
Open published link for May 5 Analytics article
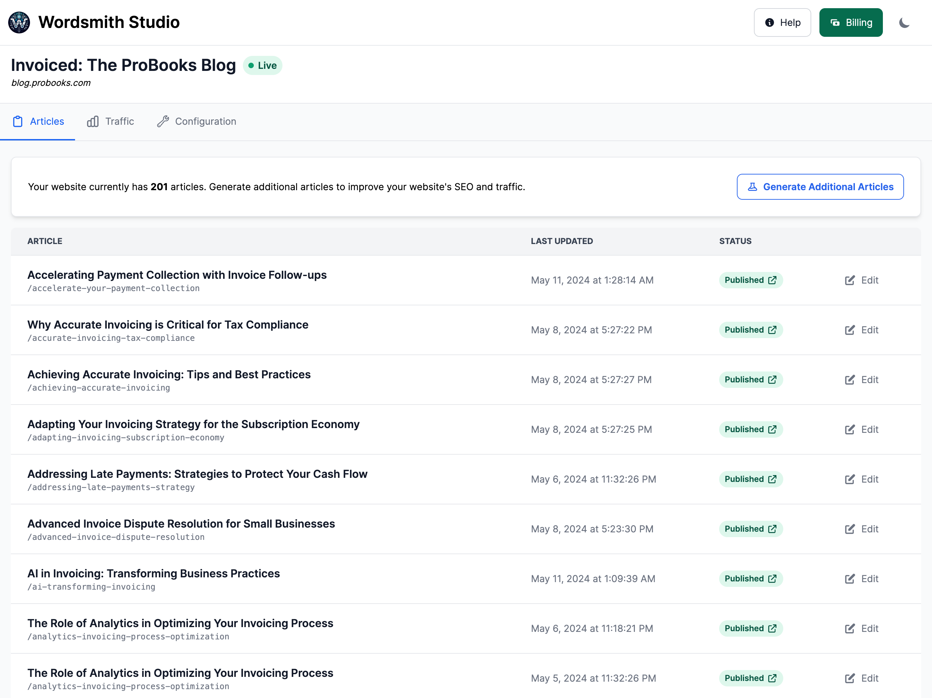pyautogui.click(x=772, y=678)
